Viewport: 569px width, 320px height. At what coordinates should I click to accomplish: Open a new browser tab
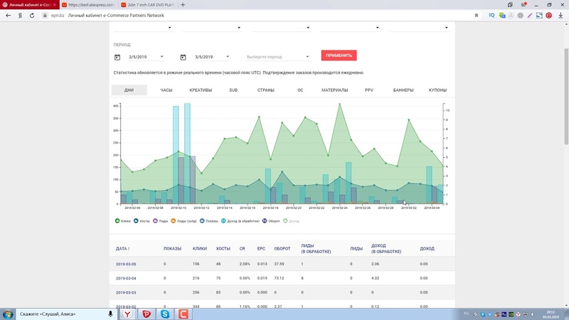pyautogui.click(x=184, y=4)
